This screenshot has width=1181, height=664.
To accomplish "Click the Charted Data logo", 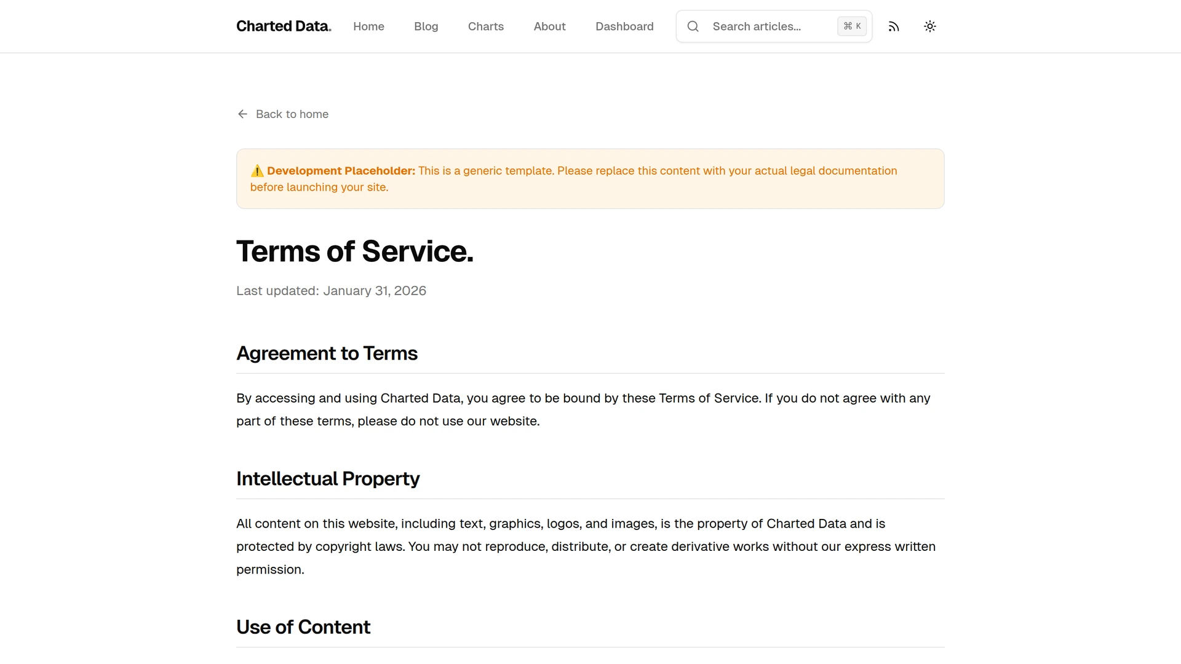I will [x=284, y=26].
